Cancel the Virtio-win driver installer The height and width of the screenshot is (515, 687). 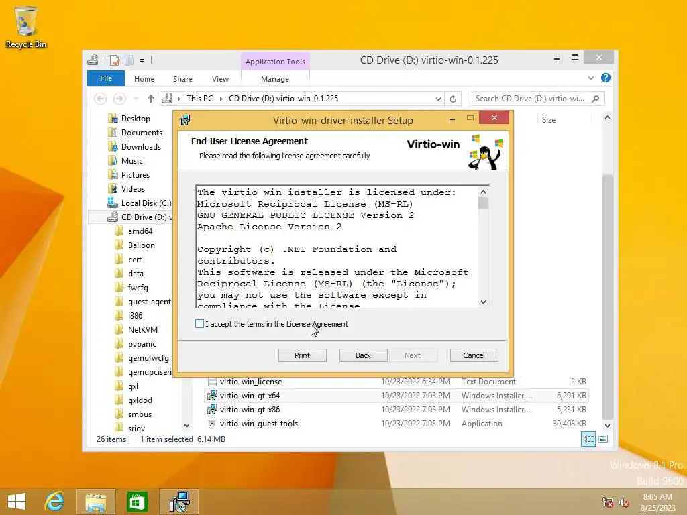pos(474,355)
